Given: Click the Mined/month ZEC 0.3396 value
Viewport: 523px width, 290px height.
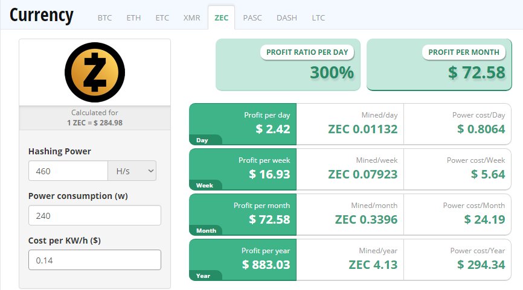Looking at the screenshot, I should point(366,219).
